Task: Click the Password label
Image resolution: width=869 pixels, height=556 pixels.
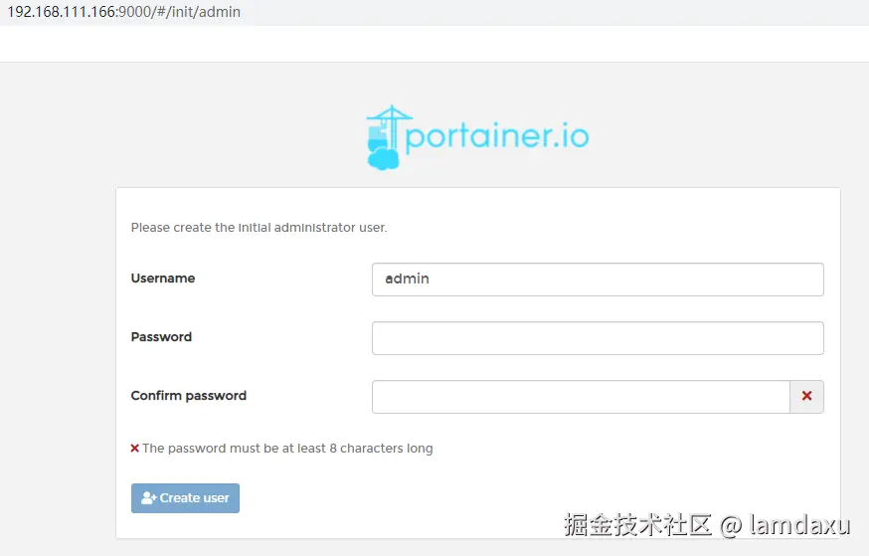Action: (x=161, y=337)
